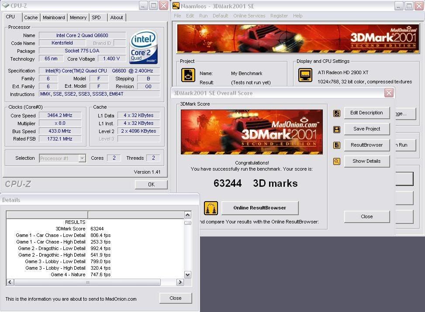
Task: Click the Intel Core 2 Quad logo
Action: 143,47
